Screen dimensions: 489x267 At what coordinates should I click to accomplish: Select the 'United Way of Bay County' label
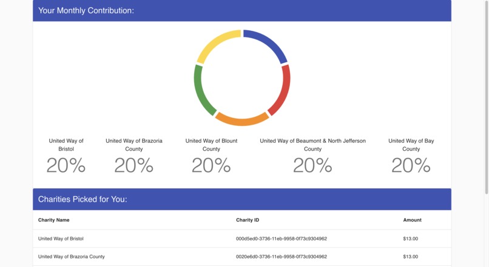[x=411, y=145]
